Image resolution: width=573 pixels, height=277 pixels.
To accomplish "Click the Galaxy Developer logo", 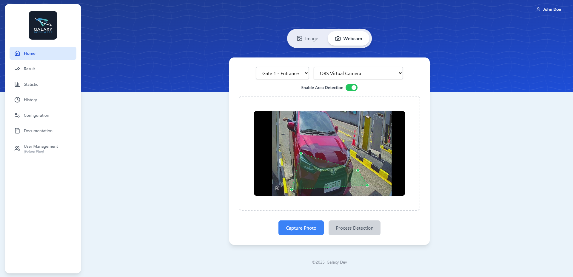I will coord(43,25).
